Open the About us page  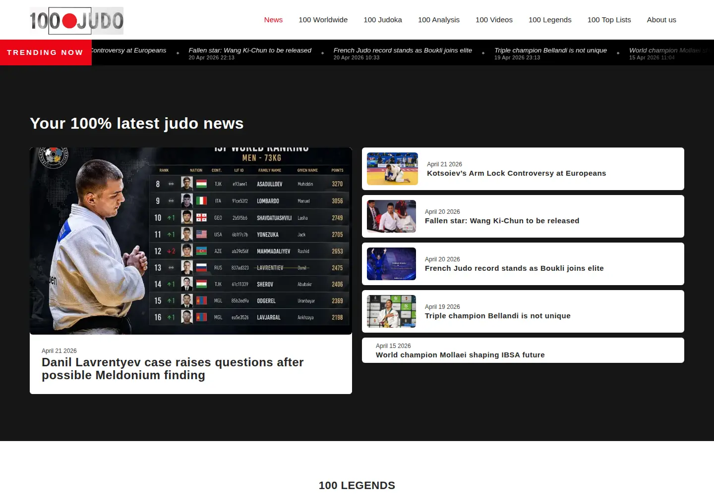(x=661, y=20)
